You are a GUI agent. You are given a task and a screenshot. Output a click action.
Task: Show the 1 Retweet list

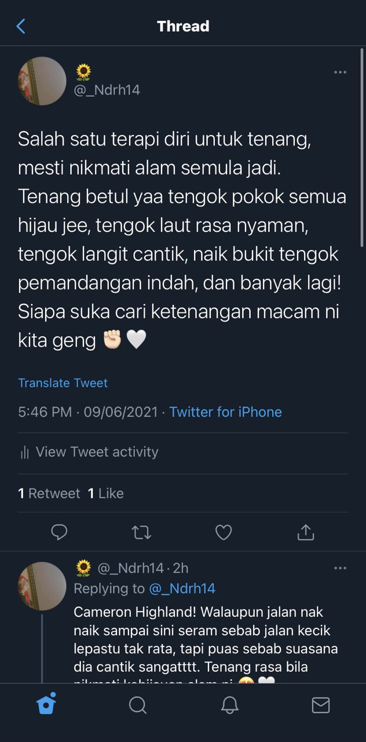(49, 493)
